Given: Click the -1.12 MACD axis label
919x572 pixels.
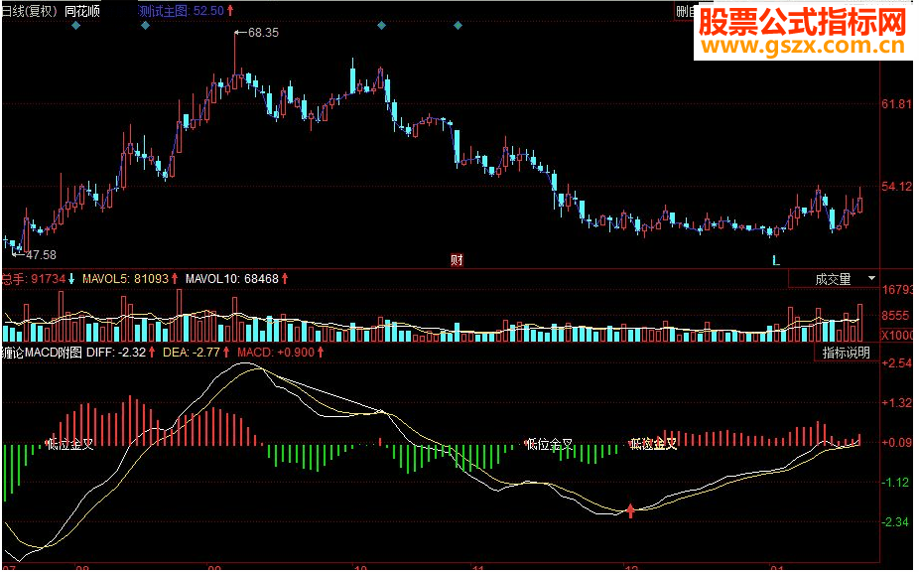Looking at the screenshot, I should coord(897,483).
